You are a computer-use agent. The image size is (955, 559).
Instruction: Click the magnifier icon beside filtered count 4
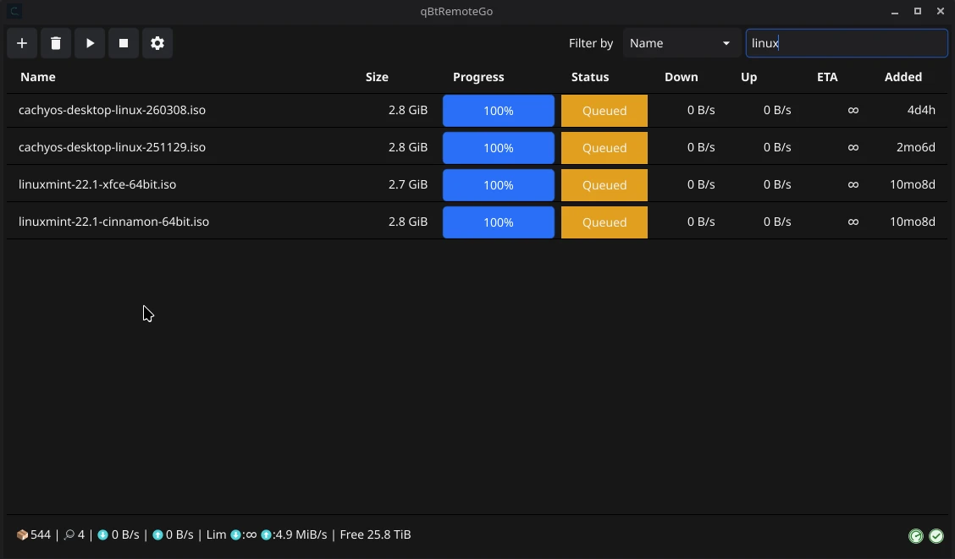click(x=69, y=534)
